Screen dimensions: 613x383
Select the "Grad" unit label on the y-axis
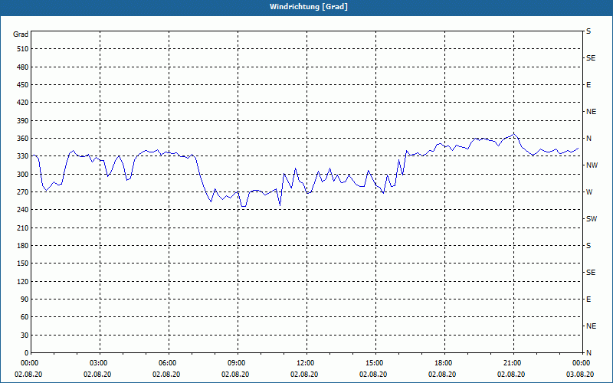point(21,34)
